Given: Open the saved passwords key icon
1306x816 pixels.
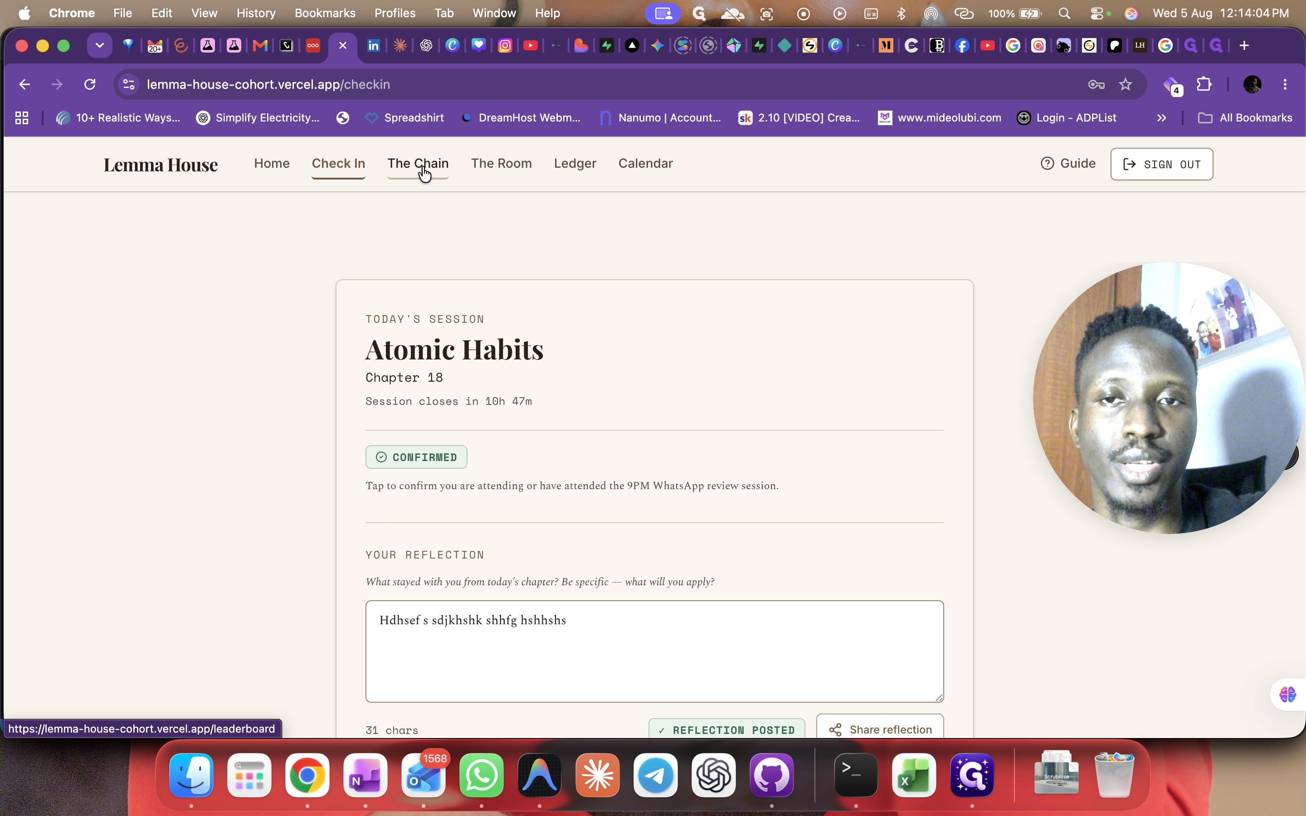Looking at the screenshot, I should click(1096, 84).
